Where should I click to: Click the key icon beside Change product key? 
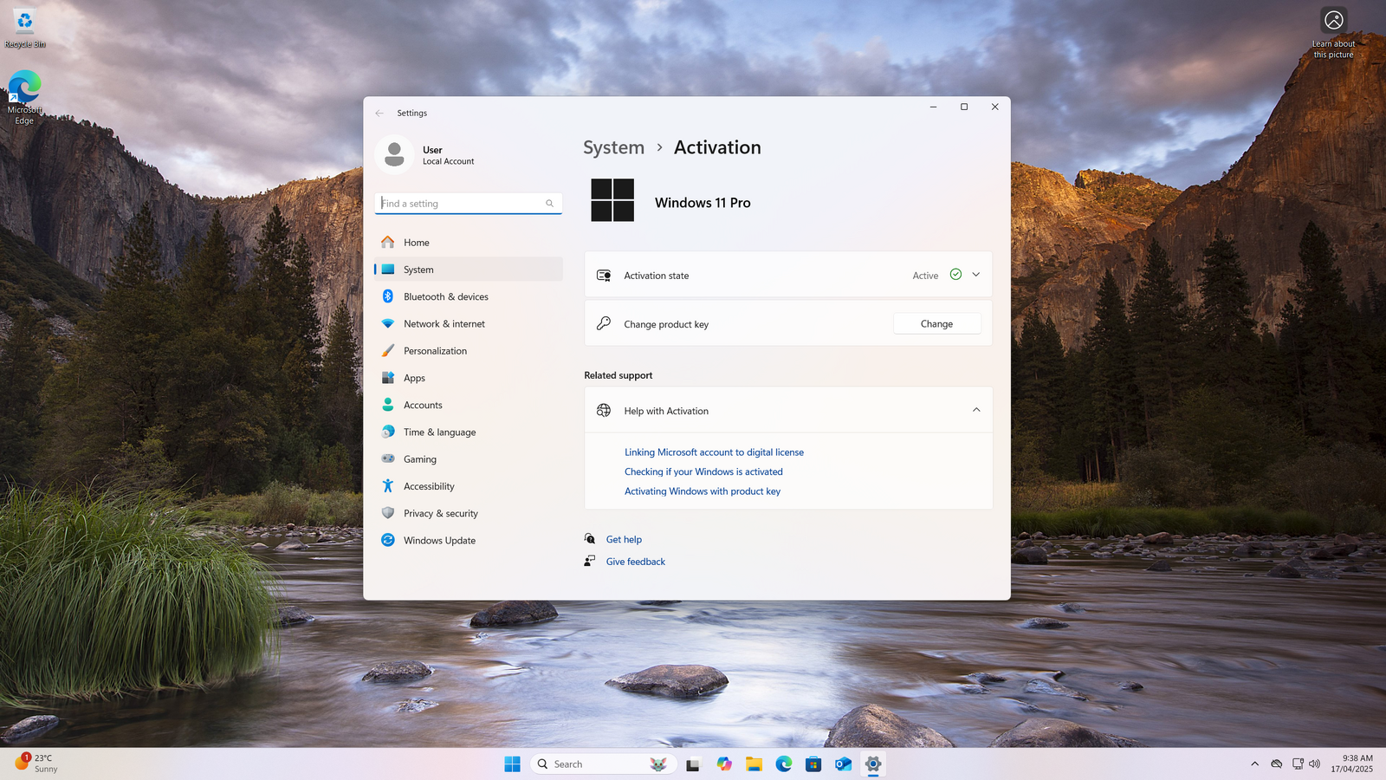click(x=604, y=323)
